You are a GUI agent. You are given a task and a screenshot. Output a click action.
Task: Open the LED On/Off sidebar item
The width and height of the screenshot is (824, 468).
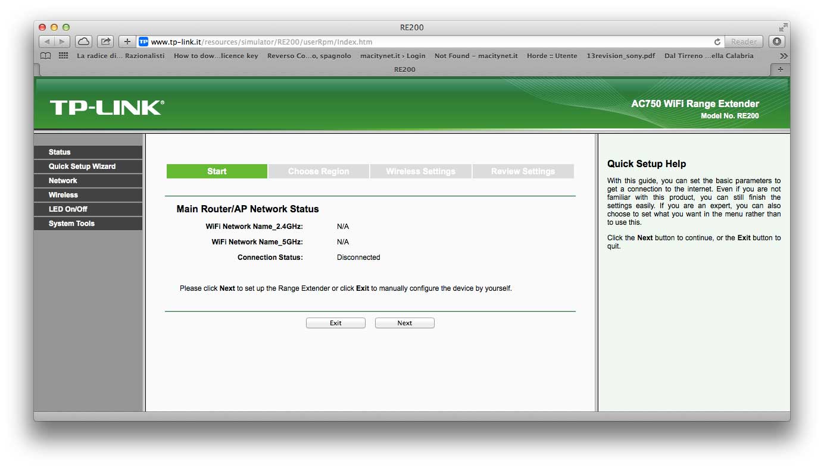pos(88,209)
